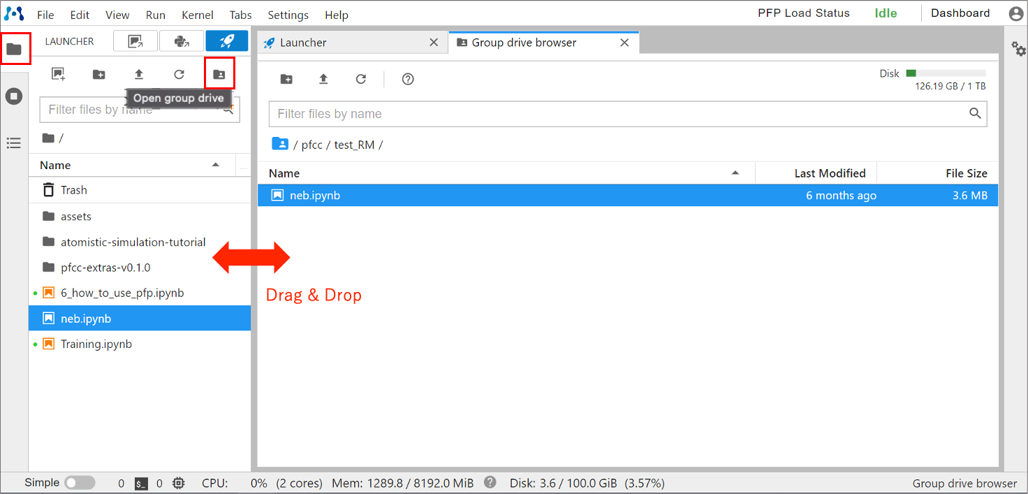The height and width of the screenshot is (494, 1028).
Task: Open the running kernels sidebar icon
Action: (14, 96)
